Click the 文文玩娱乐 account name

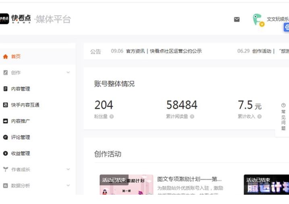pyautogui.click(x=278, y=19)
